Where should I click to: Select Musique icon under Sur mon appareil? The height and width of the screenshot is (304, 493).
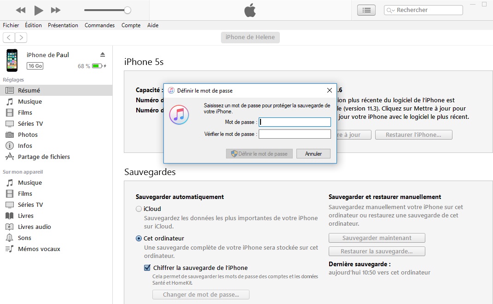pyautogui.click(x=10, y=182)
